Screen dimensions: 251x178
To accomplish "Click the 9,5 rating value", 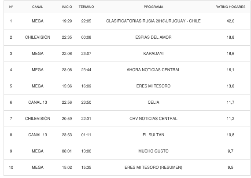I will coord(230,167).
